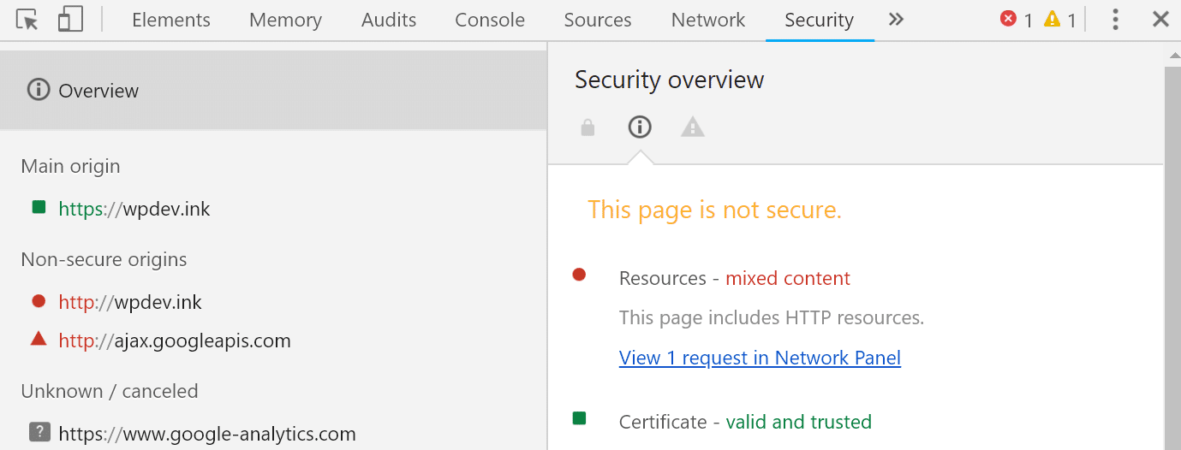Click the 'This page is not secure.' text
1181x450 pixels.
(x=715, y=210)
